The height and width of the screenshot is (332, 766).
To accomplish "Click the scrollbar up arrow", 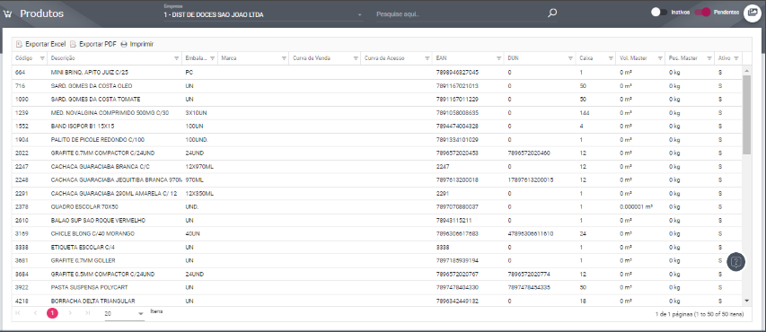I will coord(746,71).
